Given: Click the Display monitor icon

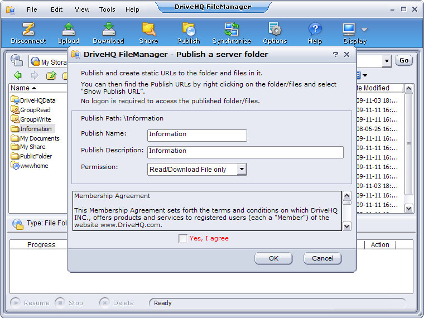Looking at the screenshot, I should click(349, 29).
